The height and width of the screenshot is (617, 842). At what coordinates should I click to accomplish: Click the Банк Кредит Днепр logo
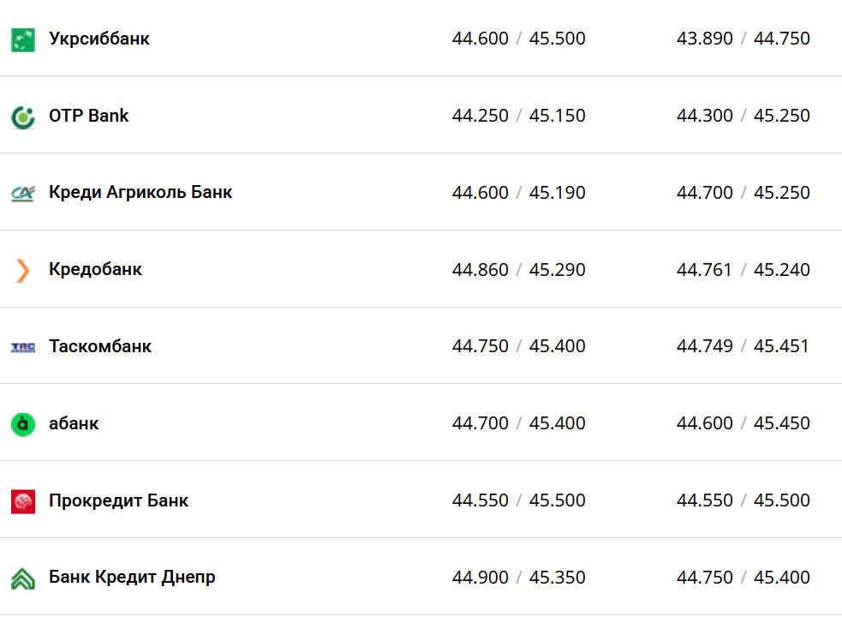23,578
